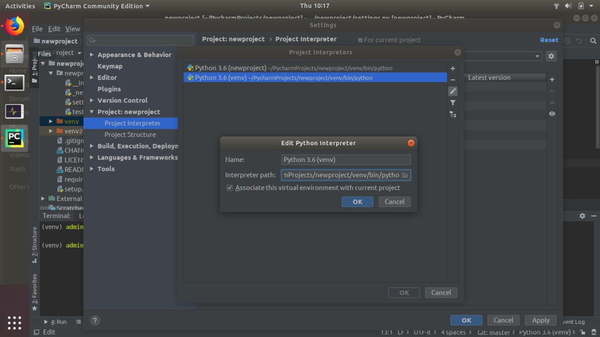Remove selected interpreter with minus icon

(452, 80)
